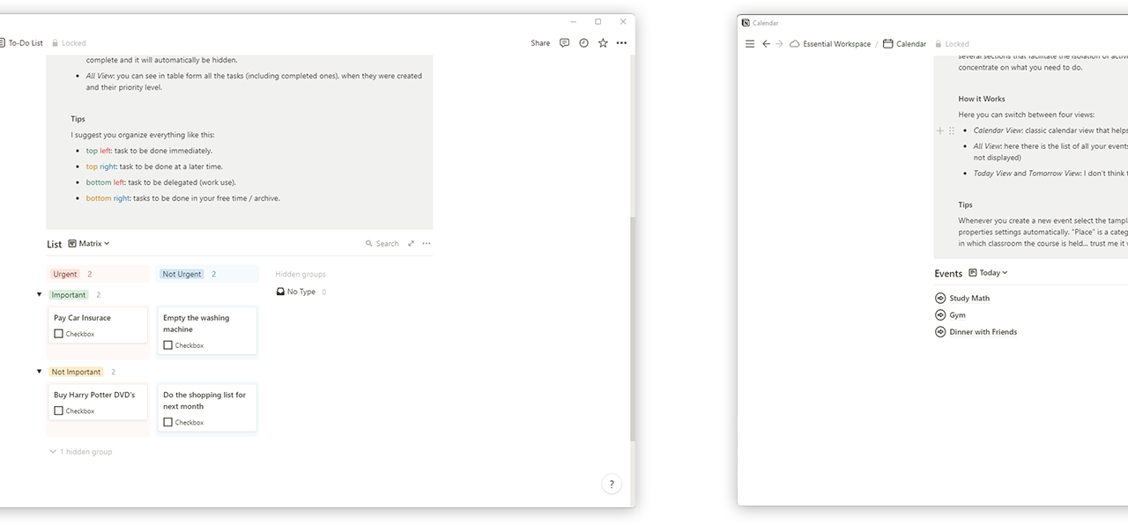Open page history clock icon
1128x525 pixels.
583,43
